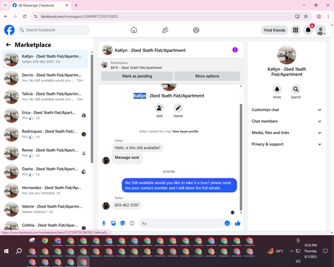
Task: Click the Name pencil icon in chat
Action: 178,108
